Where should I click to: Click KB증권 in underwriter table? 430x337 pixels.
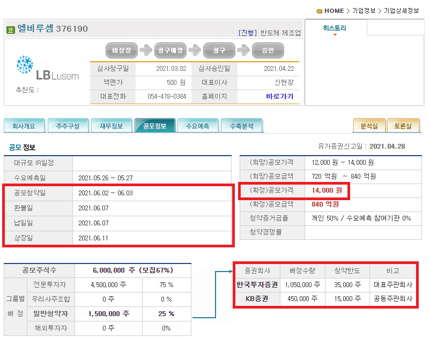(x=257, y=298)
